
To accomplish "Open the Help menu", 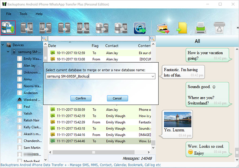I will pyautogui.click(x=39, y=14).
